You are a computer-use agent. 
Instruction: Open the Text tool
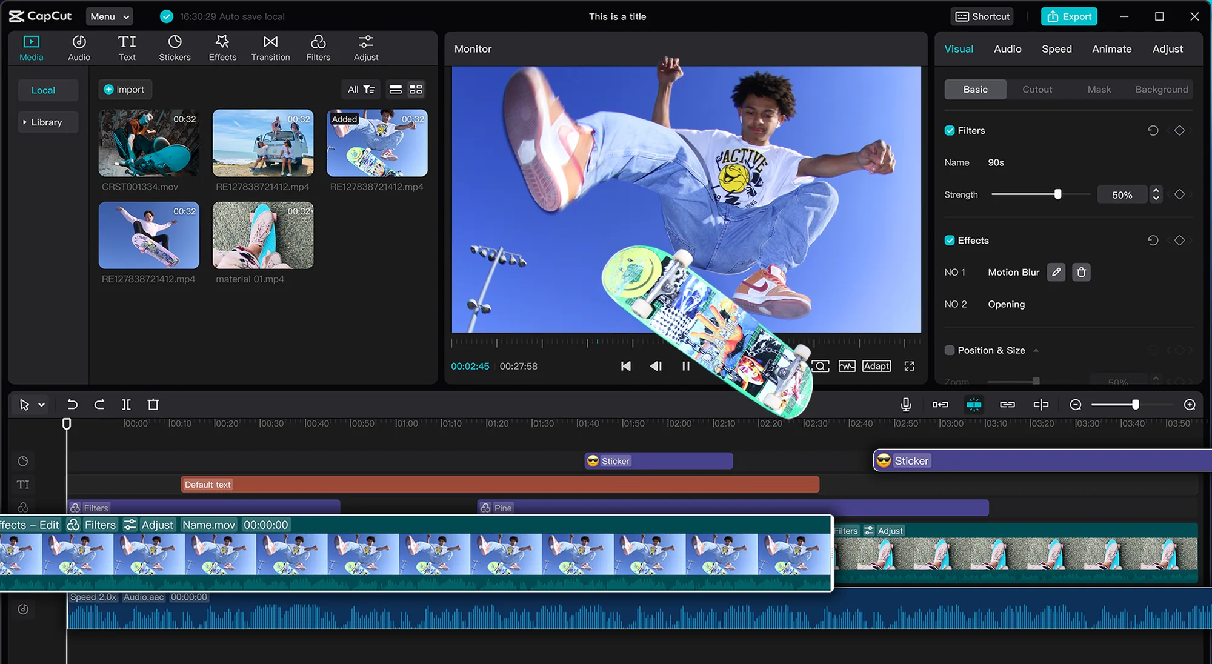127,48
